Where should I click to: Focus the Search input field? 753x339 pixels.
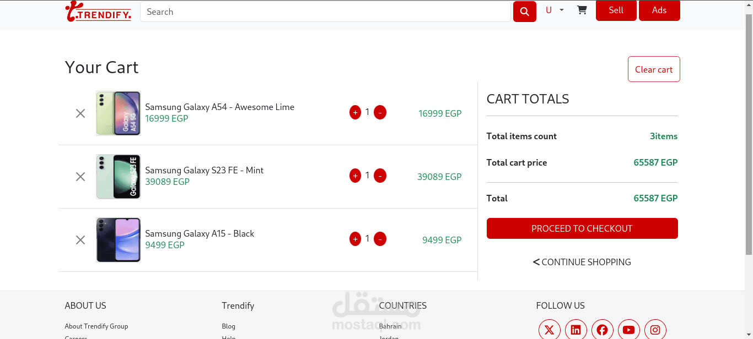pos(325,12)
